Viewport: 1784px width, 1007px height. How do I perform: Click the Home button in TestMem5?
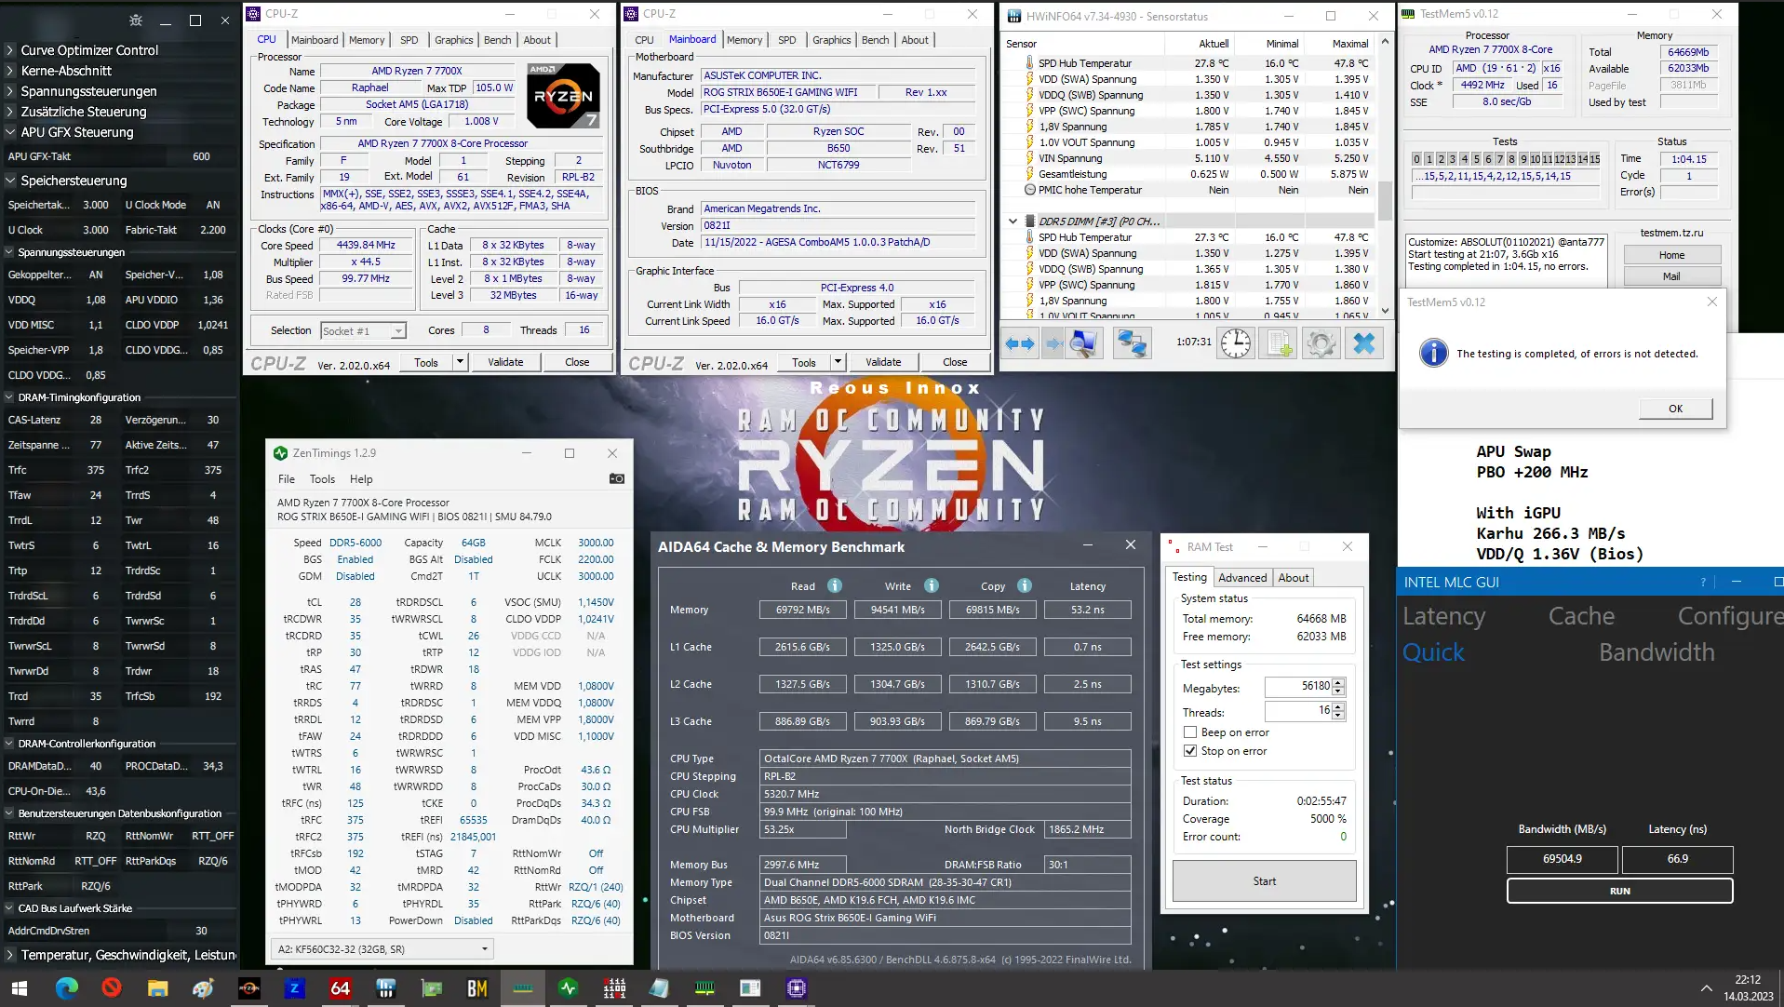pos(1671,255)
